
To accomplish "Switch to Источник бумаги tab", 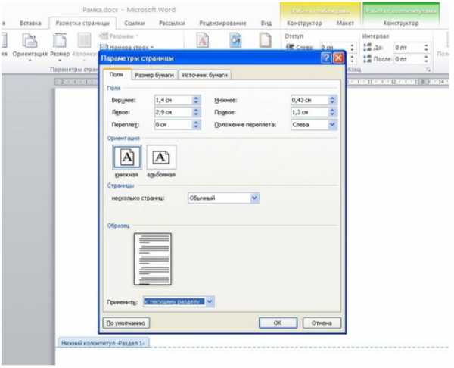I will [x=205, y=75].
